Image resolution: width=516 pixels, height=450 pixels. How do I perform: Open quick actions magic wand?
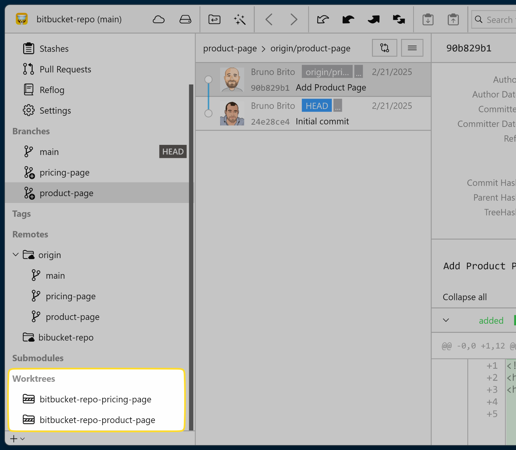240,20
